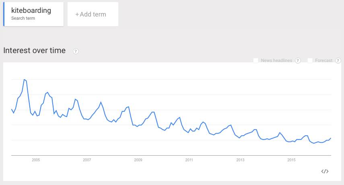This screenshot has height=185, width=344.
Task: Toggle the Forecast checkbox
Action: 310,61
